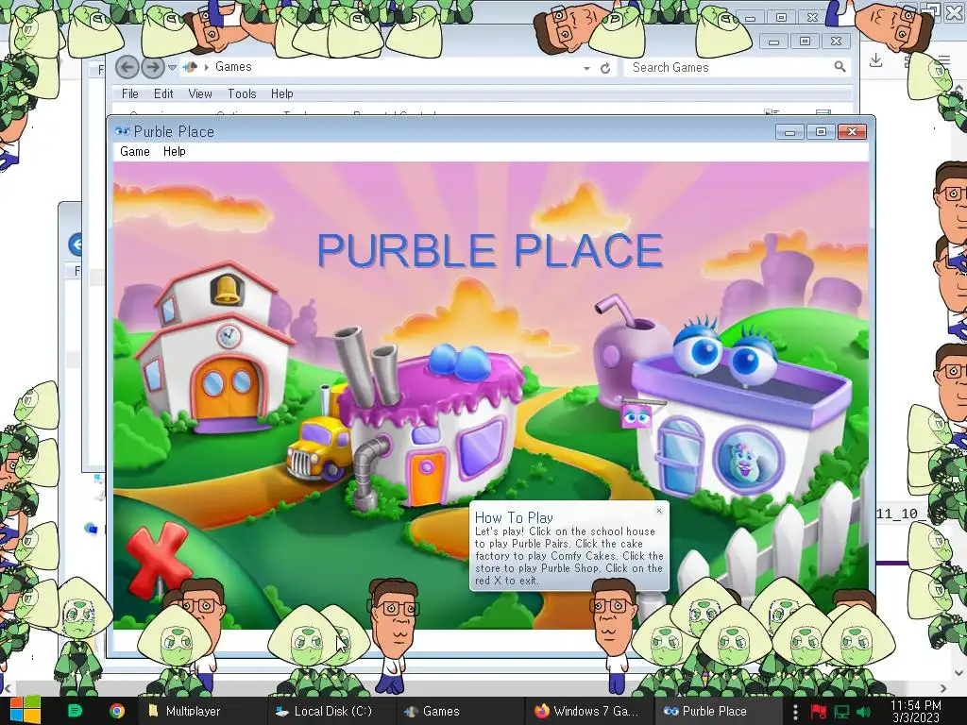
Task: Open the Chrome icon on the taskbar
Action: click(x=116, y=711)
